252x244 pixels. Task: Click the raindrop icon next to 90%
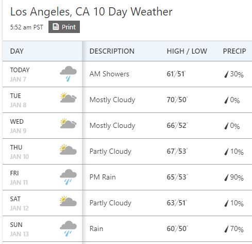click(227, 177)
